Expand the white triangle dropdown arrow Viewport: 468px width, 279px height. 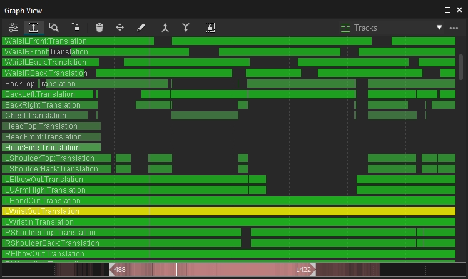pos(439,28)
